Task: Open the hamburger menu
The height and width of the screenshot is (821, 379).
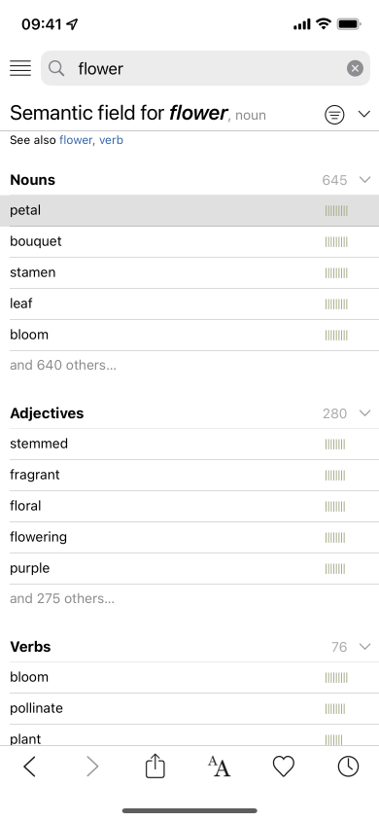Action: [20, 68]
